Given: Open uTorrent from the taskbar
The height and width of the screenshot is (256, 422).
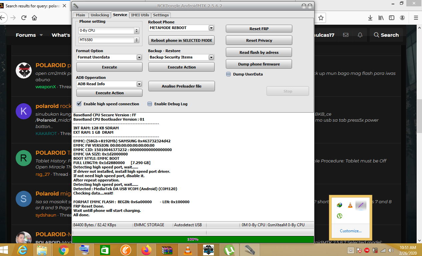Looking at the screenshot, I should tap(229, 250).
